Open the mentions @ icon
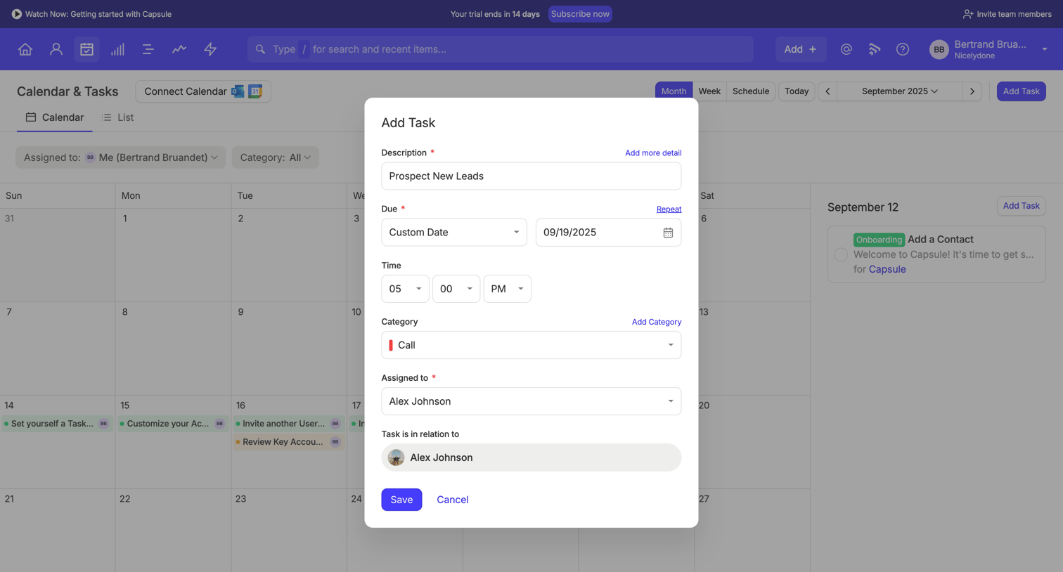Viewport: 1063px width, 572px height. [846, 49]
